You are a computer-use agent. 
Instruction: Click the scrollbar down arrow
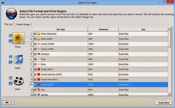169,94
